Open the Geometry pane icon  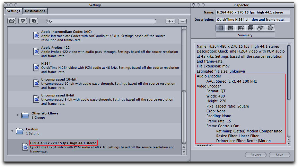[x=260, y=28]
